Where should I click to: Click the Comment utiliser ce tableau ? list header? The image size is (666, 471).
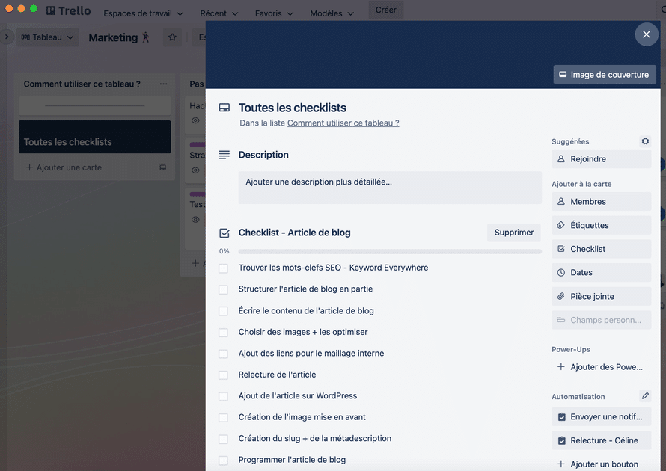tap(82, 84)
